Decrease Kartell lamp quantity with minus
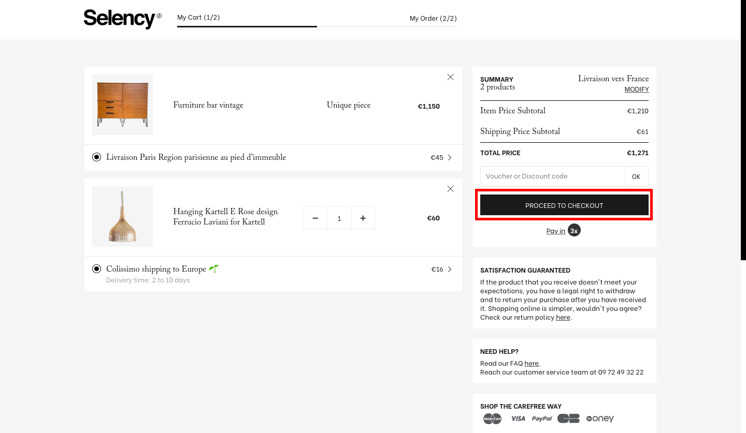 pyautogui.click(x=315, y=218)
